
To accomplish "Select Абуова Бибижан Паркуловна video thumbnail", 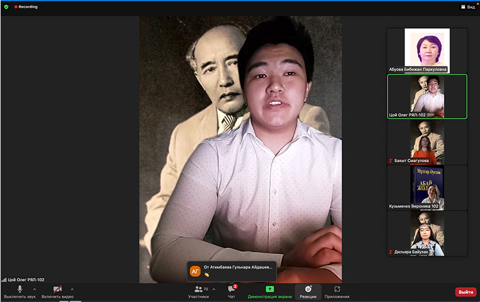I will pos(427,50).
